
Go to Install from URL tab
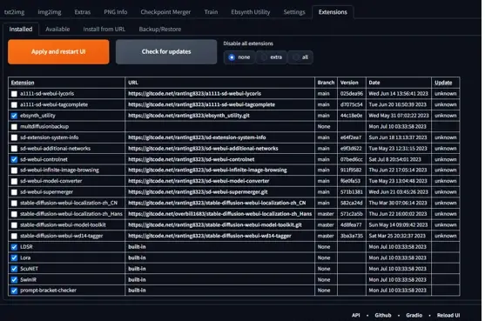(x=104, y=29)
